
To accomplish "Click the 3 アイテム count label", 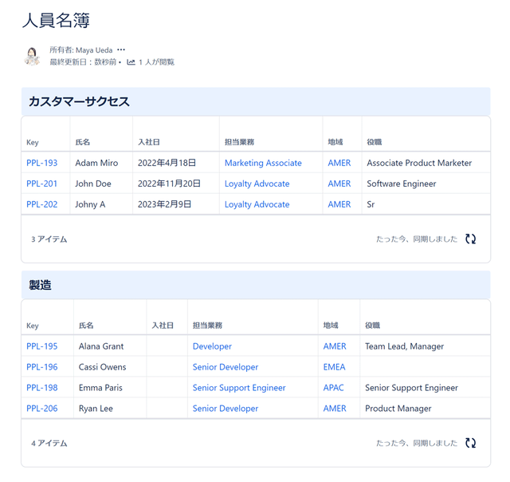I will click(x=49, y=239).
